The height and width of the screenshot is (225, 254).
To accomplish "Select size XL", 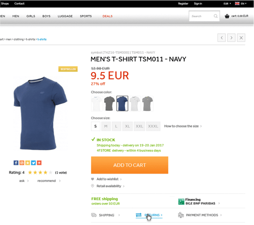I will pos(128,126).
